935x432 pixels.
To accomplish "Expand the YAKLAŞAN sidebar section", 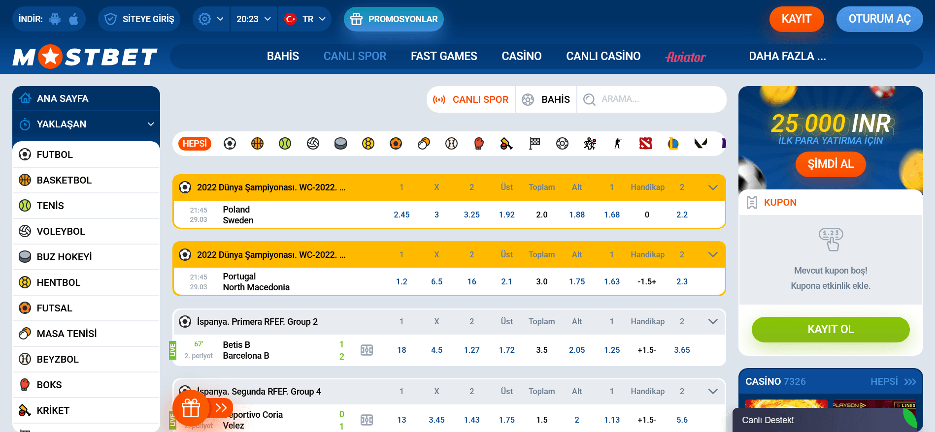I will [86, 124].
